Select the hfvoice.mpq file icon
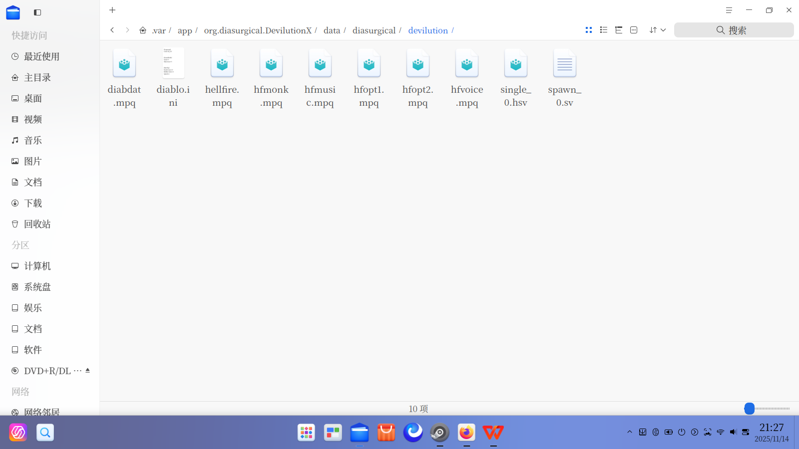799x449 pixels. [467, 63]
